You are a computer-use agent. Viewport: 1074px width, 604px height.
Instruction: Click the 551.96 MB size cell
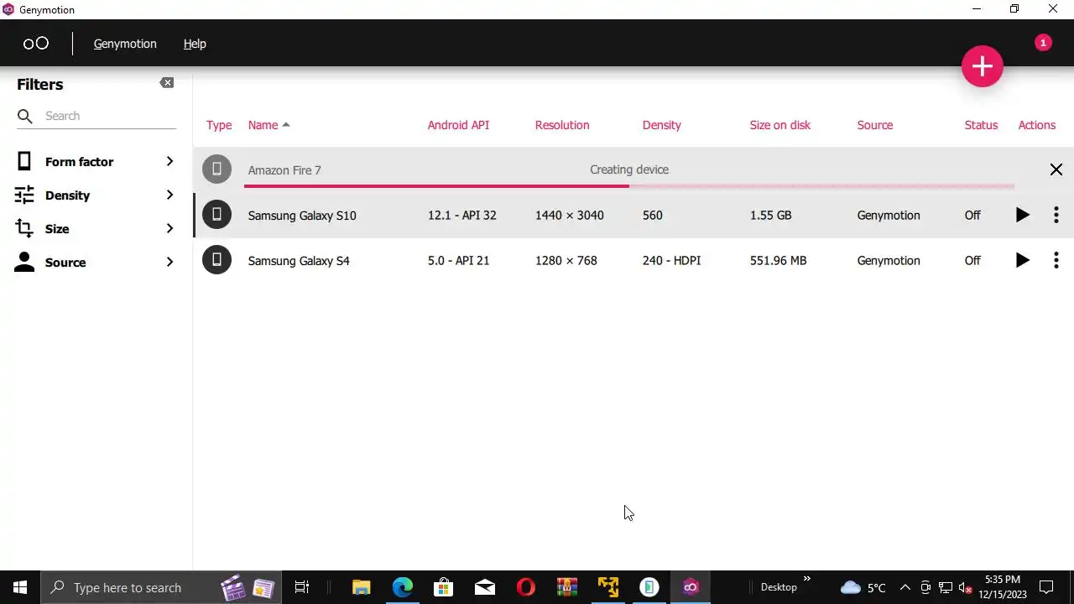click(778, 261)
